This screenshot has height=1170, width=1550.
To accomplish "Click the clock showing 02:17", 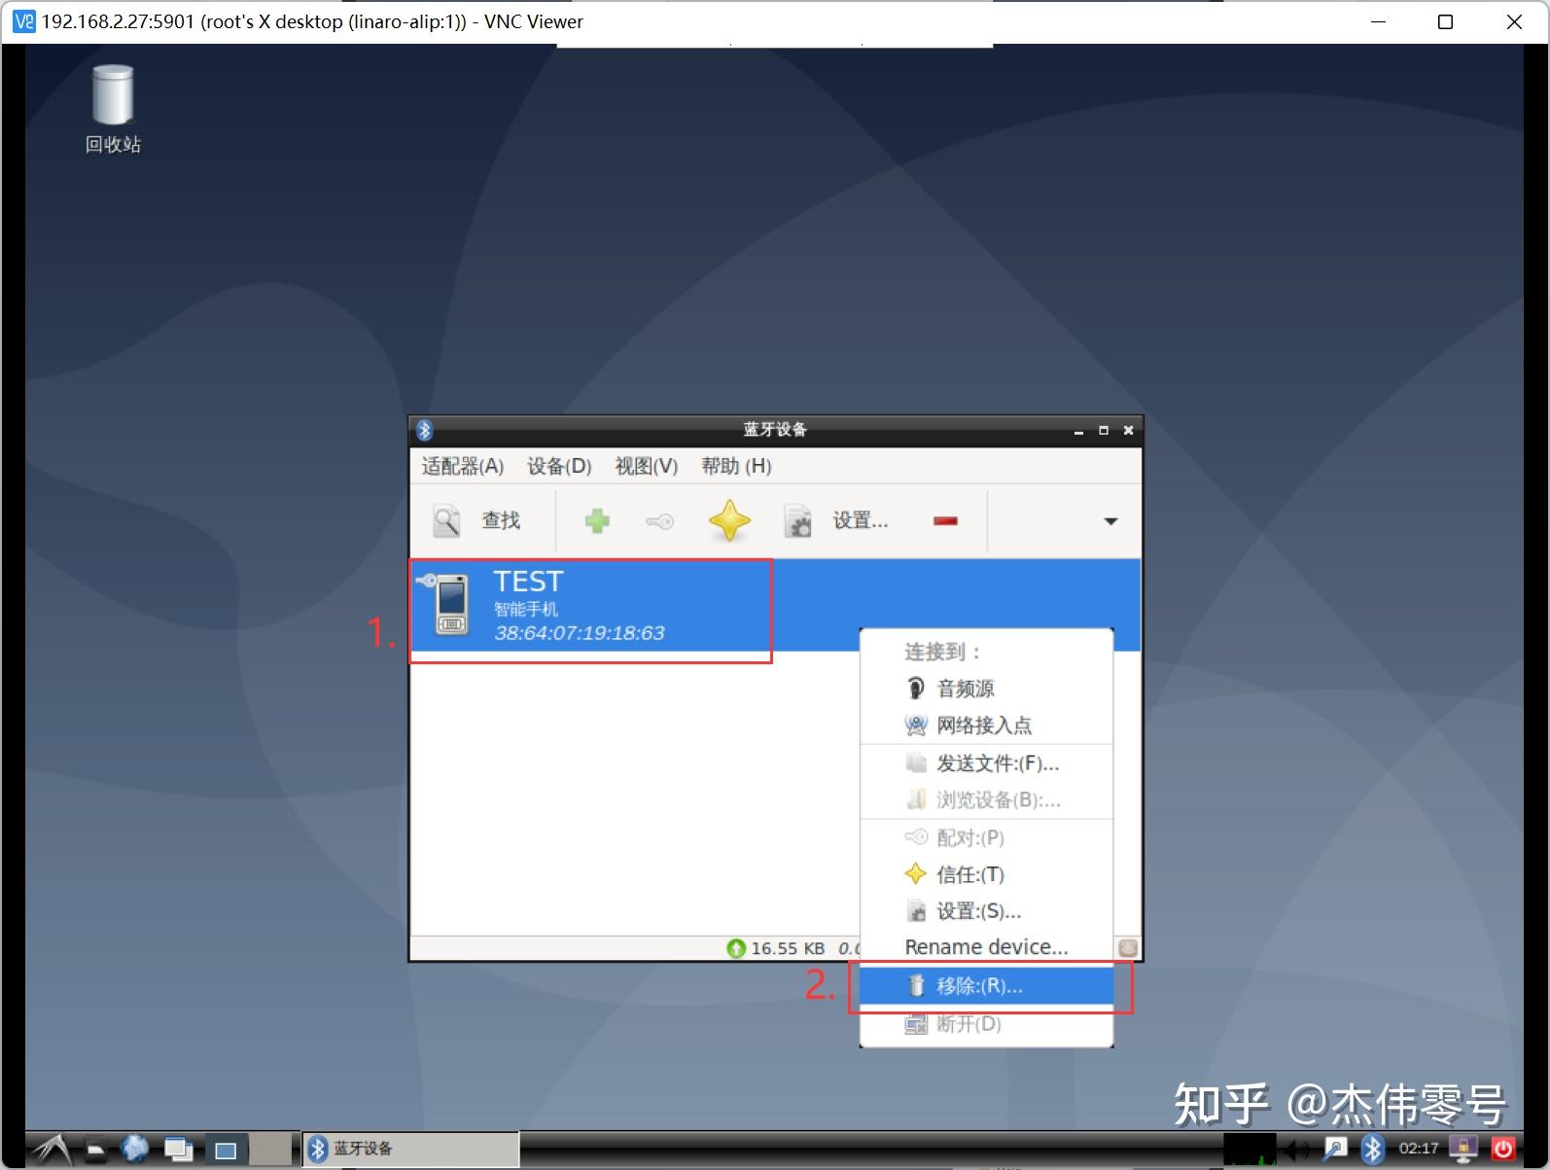I will coord(1418,1149).
